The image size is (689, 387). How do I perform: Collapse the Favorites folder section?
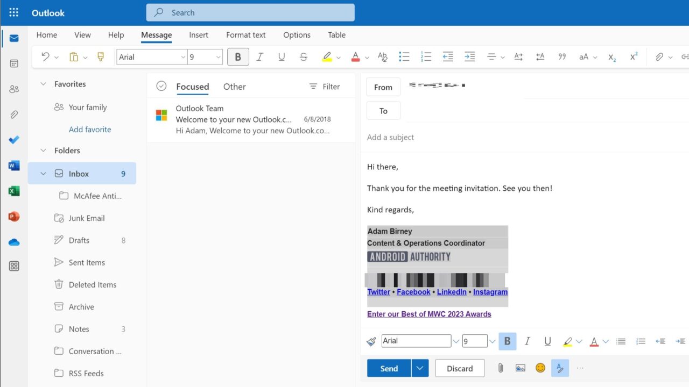(44, 84)
